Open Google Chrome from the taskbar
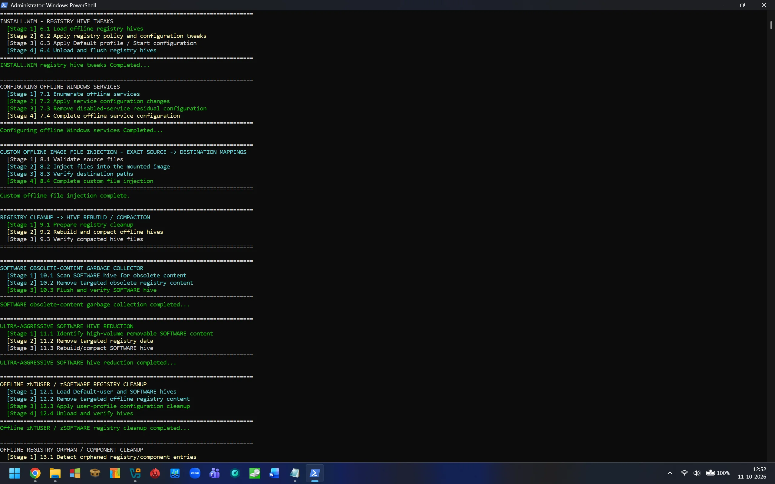 (x=35, y=473)
